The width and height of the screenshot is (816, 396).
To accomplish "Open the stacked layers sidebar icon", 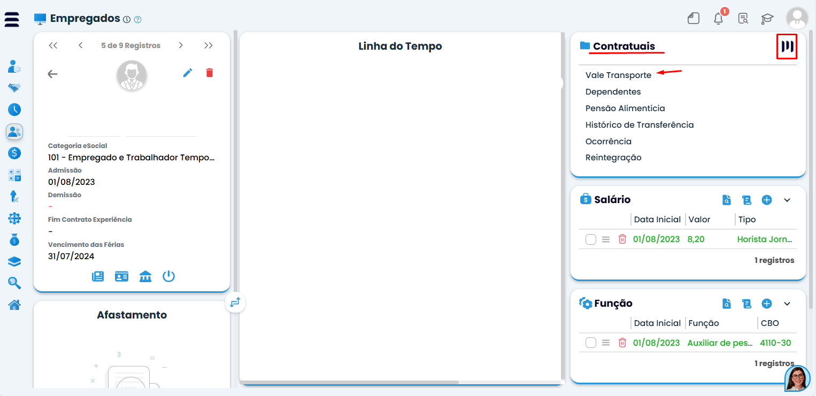I will pyautogui.click(x=14, y=261).
